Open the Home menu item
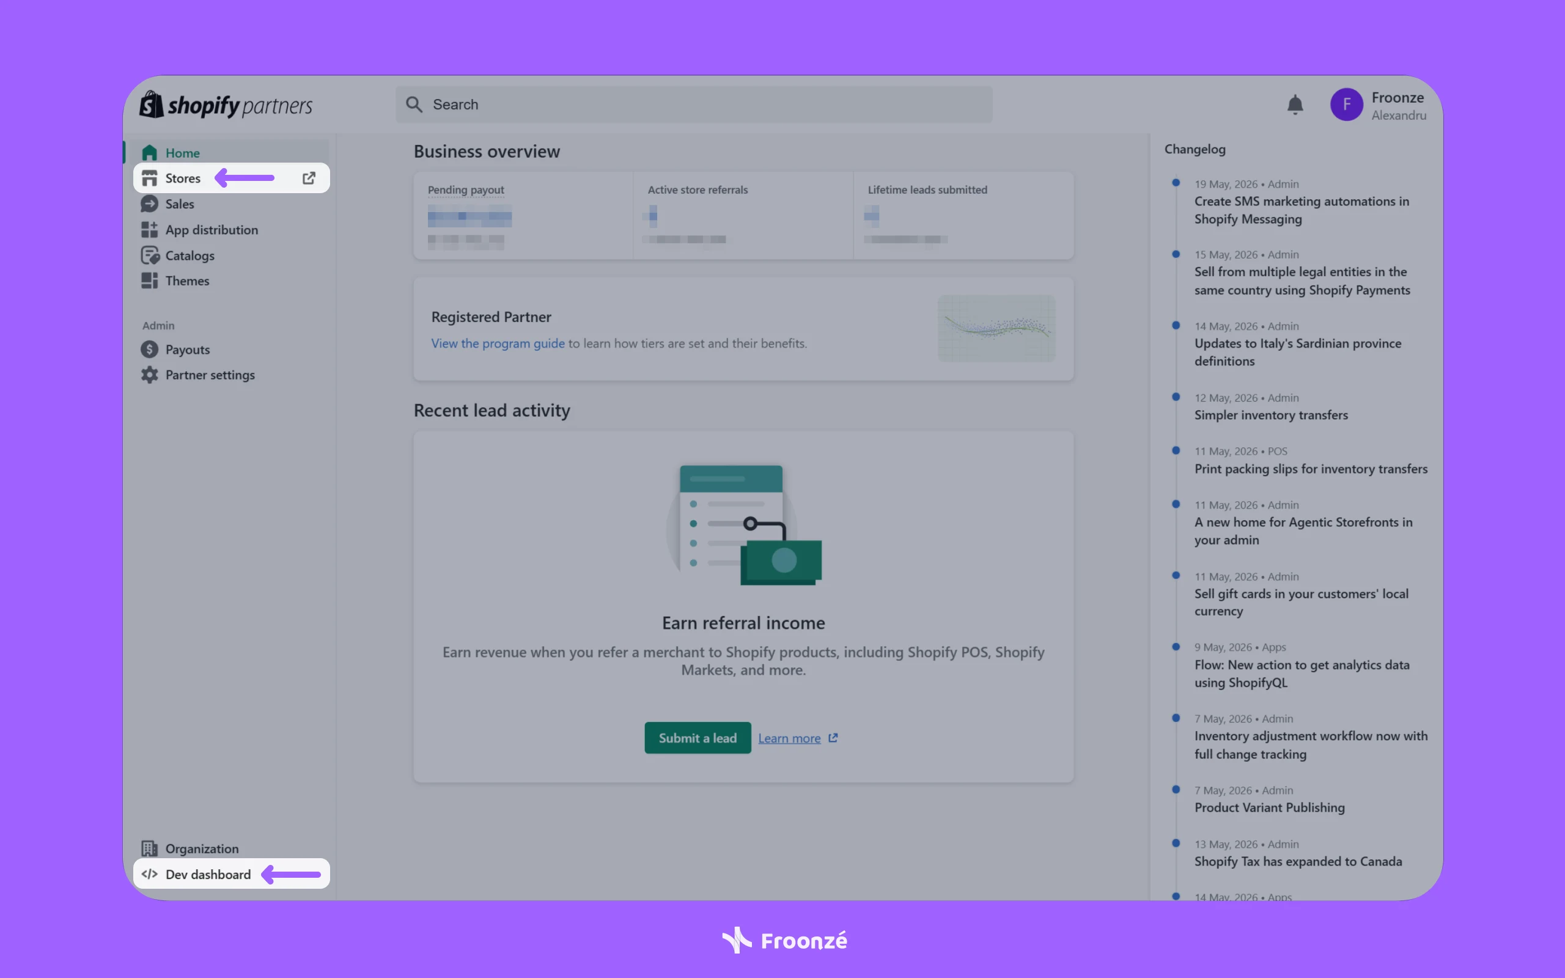 click(x=230, y=153)
